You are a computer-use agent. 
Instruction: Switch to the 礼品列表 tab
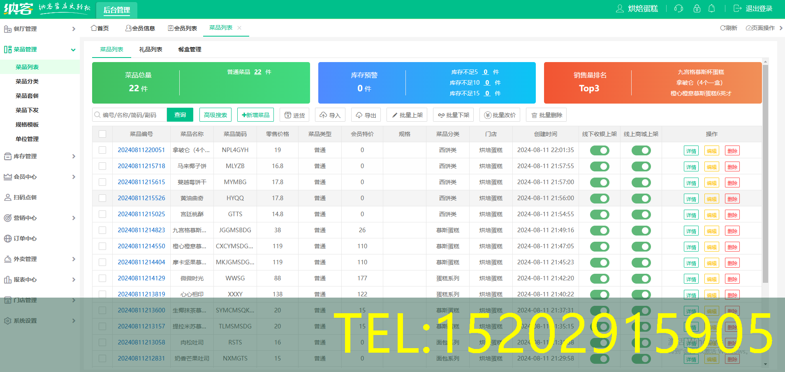point(151,49)
